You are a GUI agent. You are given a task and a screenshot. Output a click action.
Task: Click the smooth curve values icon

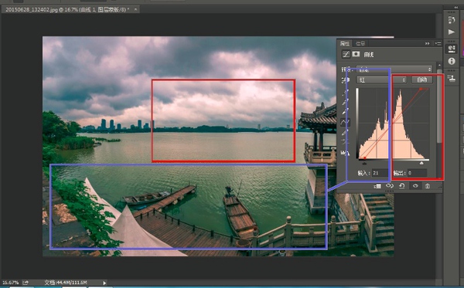pos(345,142)
